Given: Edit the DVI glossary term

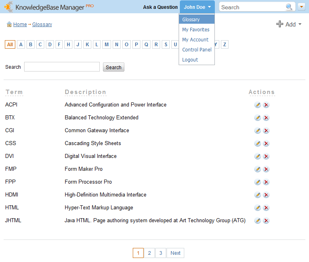Looking at the screenshot, I should tap(257, 156).
